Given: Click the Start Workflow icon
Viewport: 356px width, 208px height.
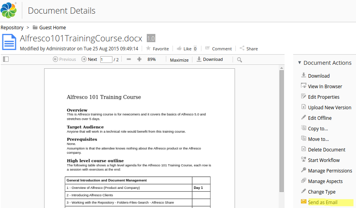Looking at the screenshot, I should [x=304, y=159].
